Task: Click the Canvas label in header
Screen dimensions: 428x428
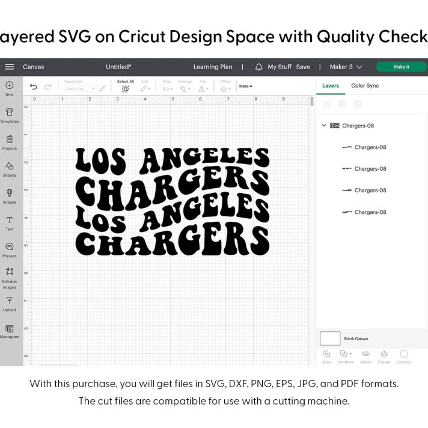Action: click(x=33, y=67)
